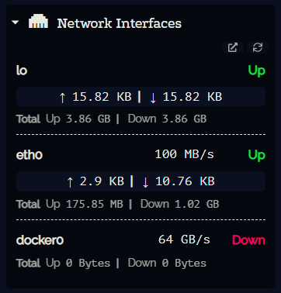
Task: Click lo total Up 3.86 GB text
Action: click(x=78, y=119)
